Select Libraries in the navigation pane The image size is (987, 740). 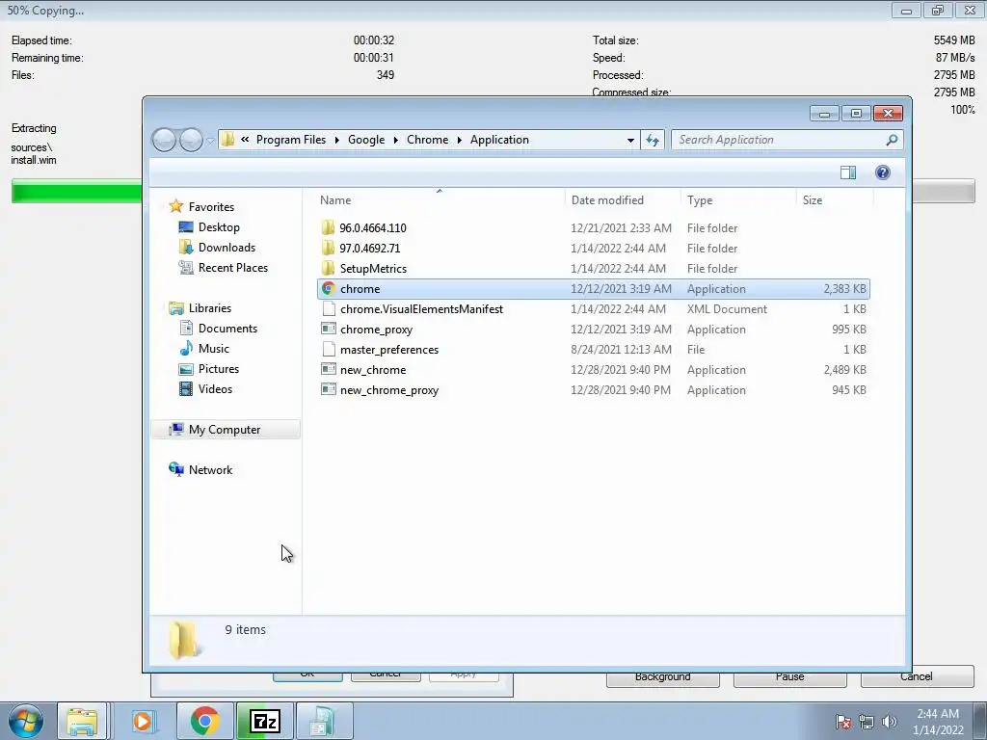tap(209, 308)
